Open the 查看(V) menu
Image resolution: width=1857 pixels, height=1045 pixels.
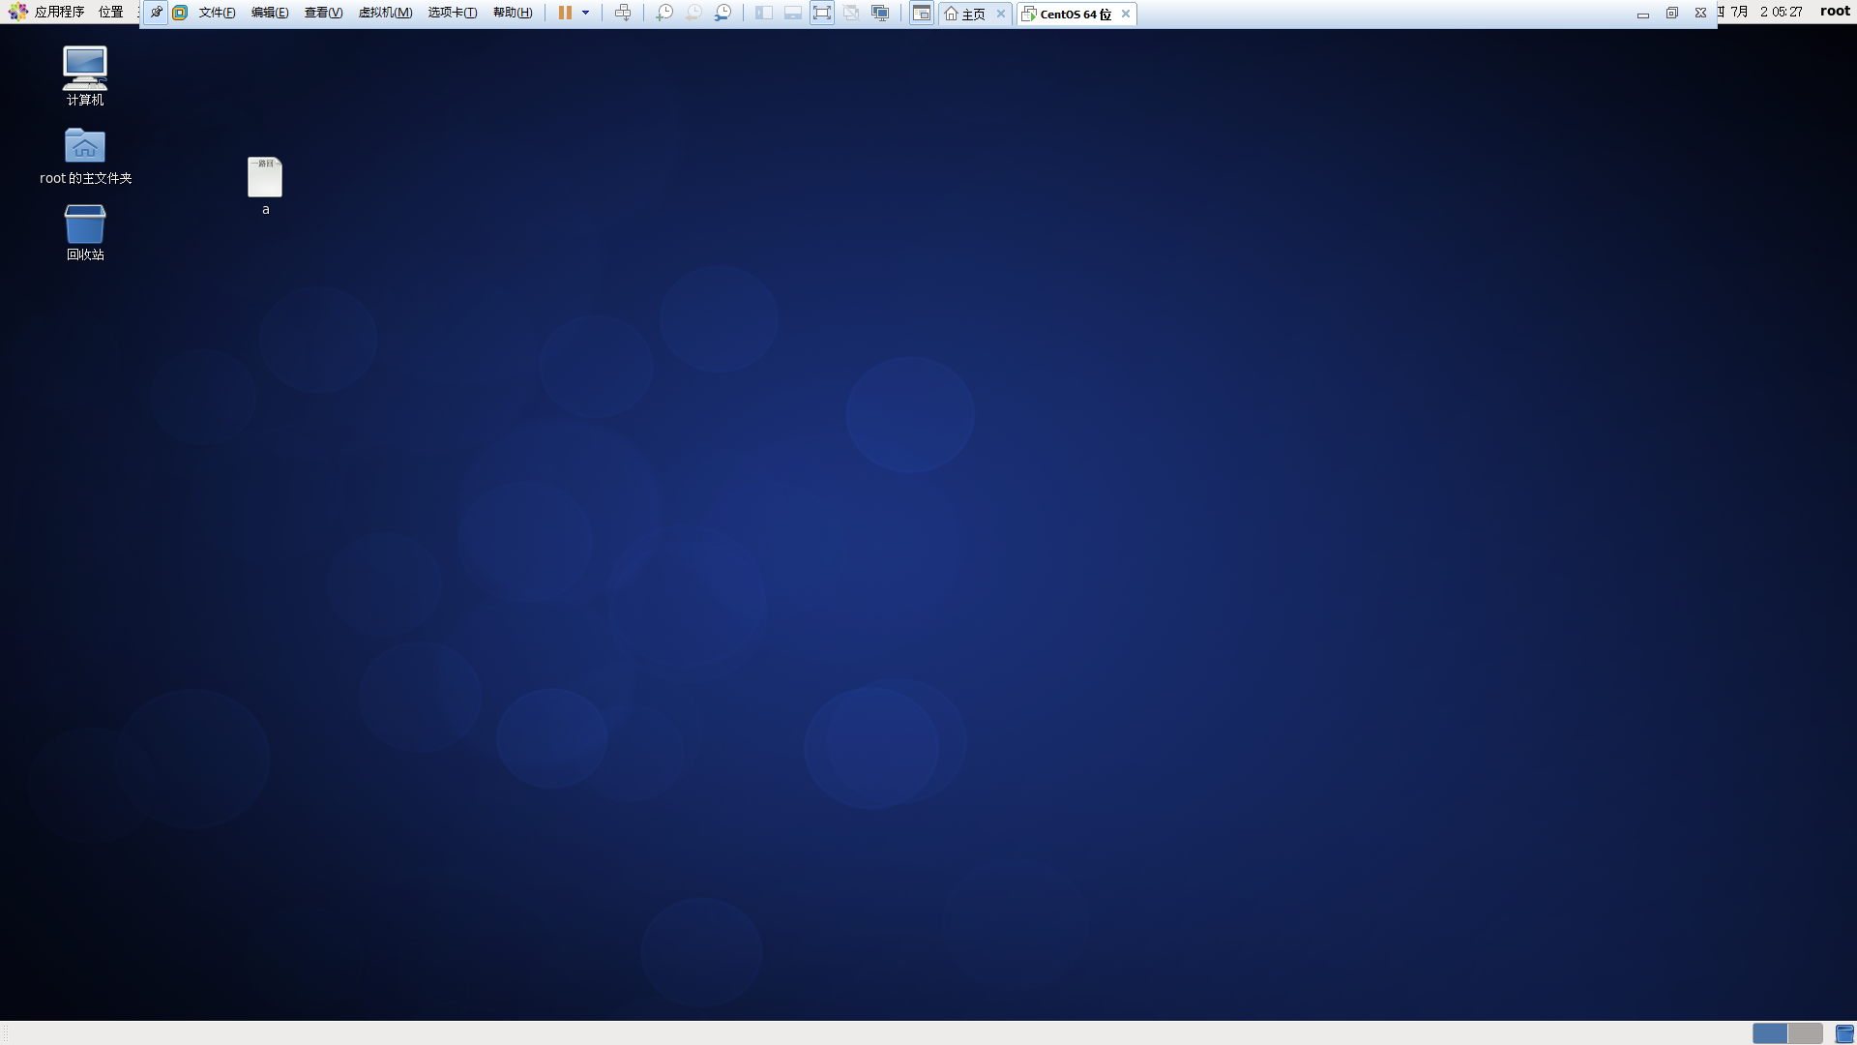tap(323, 13)
